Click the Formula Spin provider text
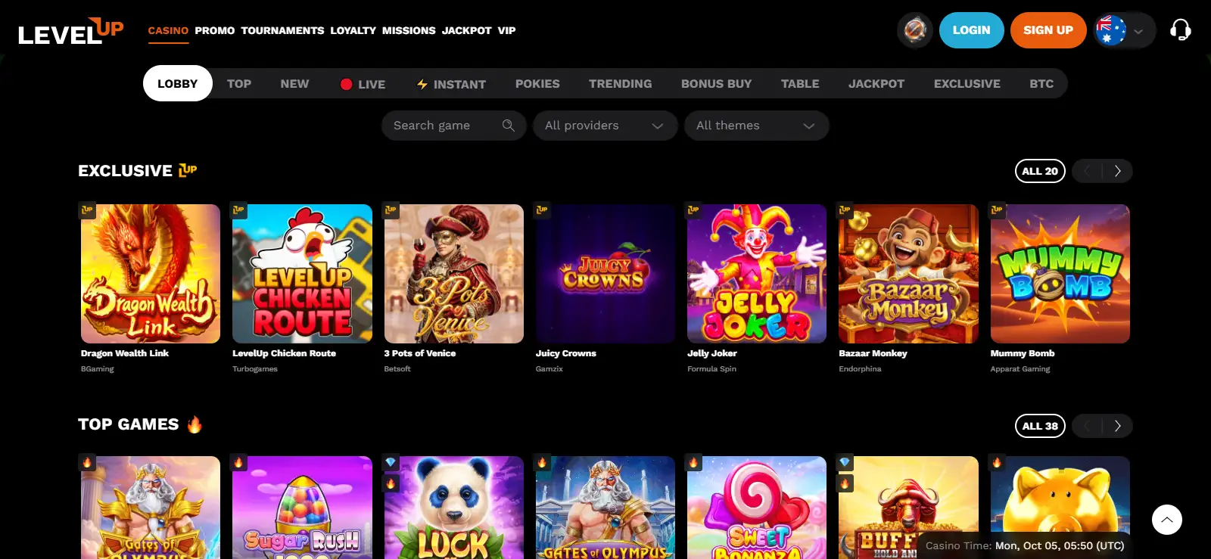 click(x=711, y=369)
